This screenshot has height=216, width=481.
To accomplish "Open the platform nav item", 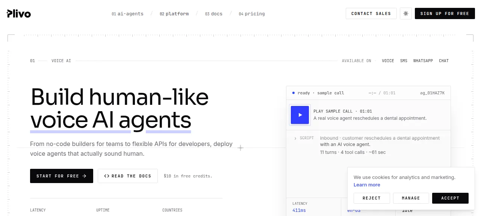I will point(174,14).
